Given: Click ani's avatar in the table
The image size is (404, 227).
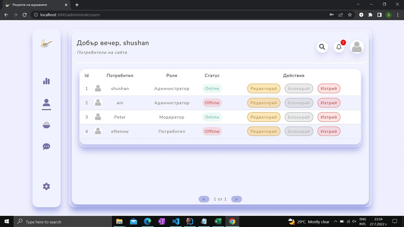Looking at the screenshot, I should 98,103.
